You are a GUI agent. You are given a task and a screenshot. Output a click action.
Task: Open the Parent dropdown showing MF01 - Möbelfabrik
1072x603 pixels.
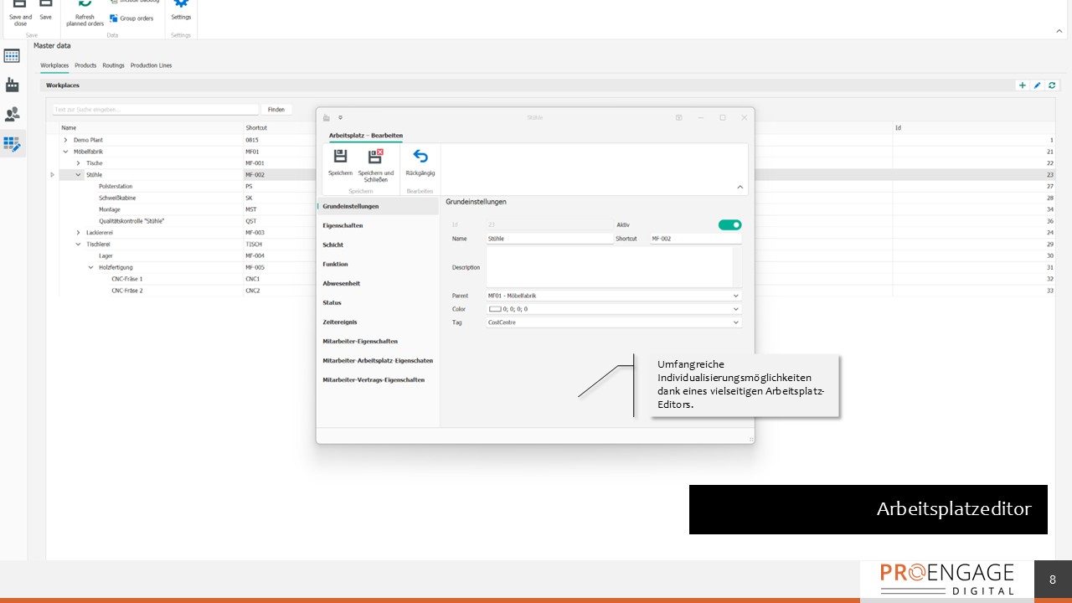(735, 296)
